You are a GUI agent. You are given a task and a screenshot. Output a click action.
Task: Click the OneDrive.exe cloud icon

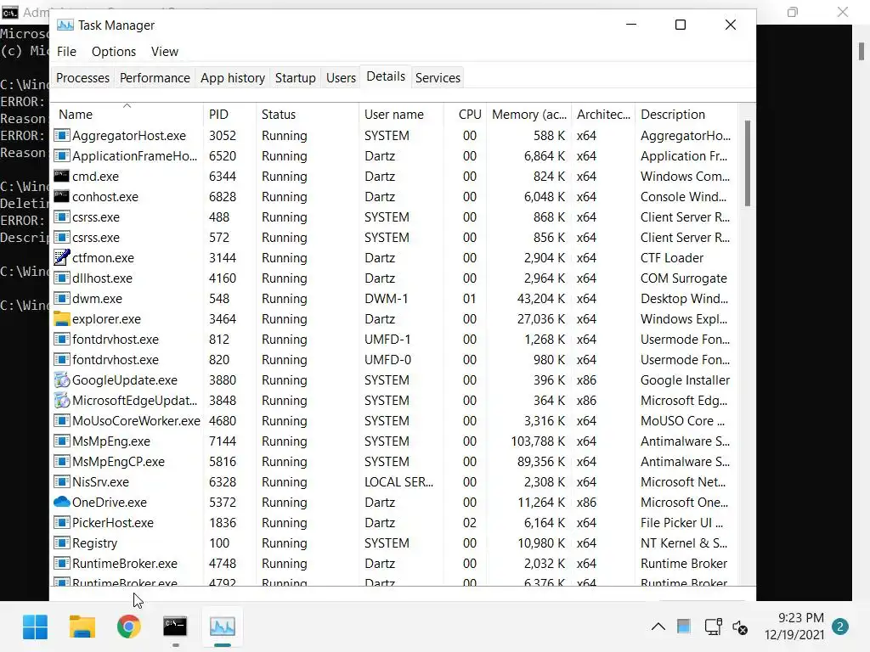click(61, 503)
